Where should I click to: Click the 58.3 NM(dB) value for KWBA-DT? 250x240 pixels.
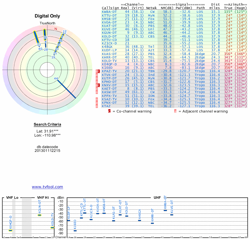coord(167,12)
